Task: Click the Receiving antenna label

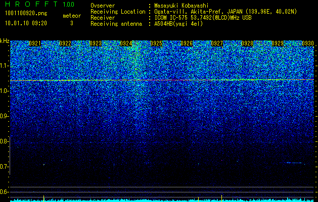Action: click(x=116, y=24)
